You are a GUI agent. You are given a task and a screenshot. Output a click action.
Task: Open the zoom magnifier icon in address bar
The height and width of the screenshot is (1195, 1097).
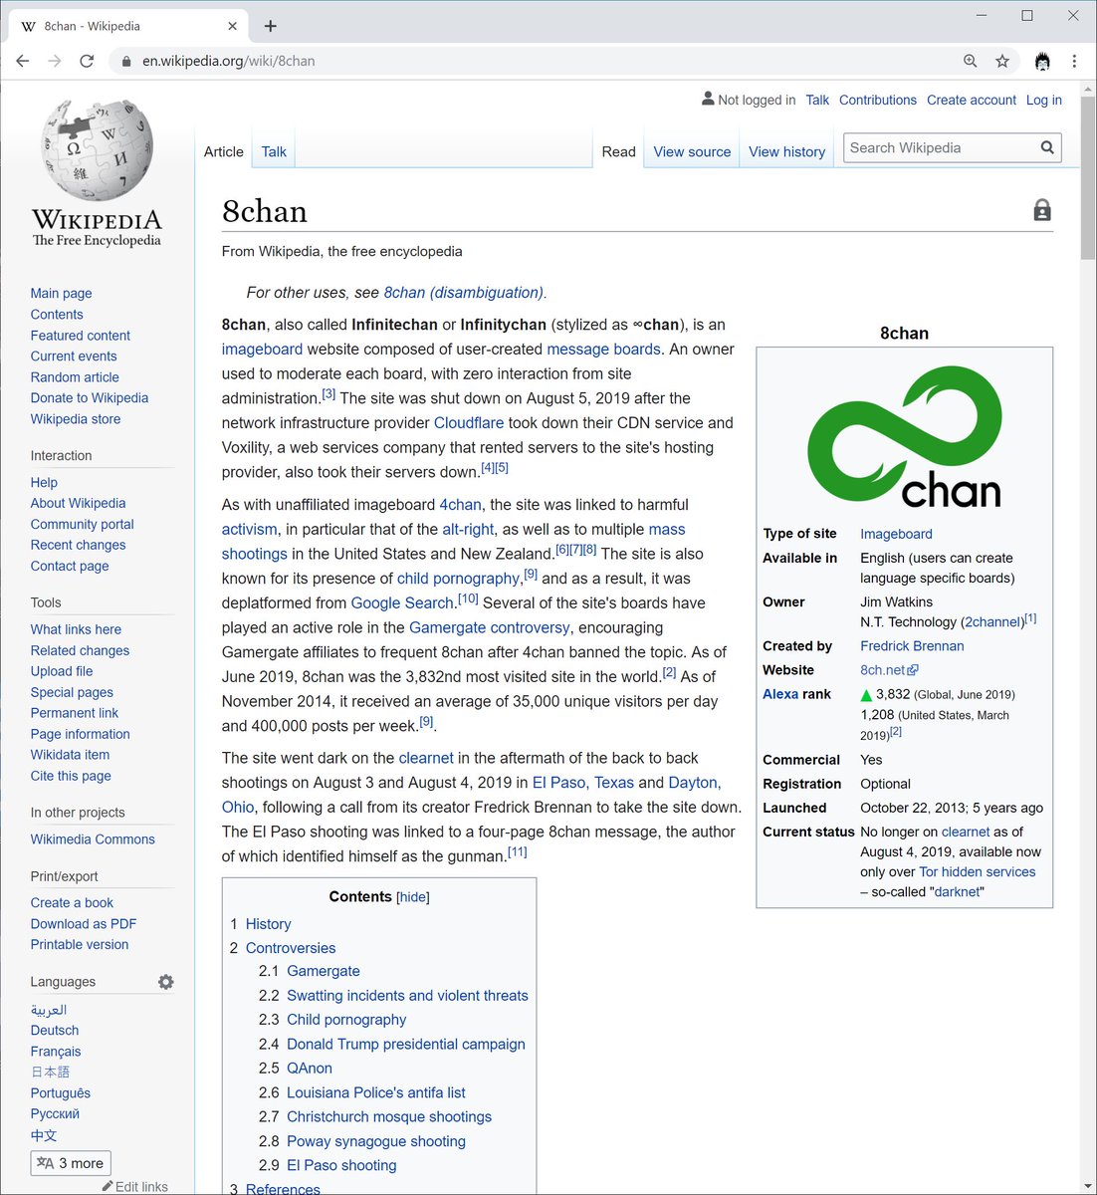(971, 61)
